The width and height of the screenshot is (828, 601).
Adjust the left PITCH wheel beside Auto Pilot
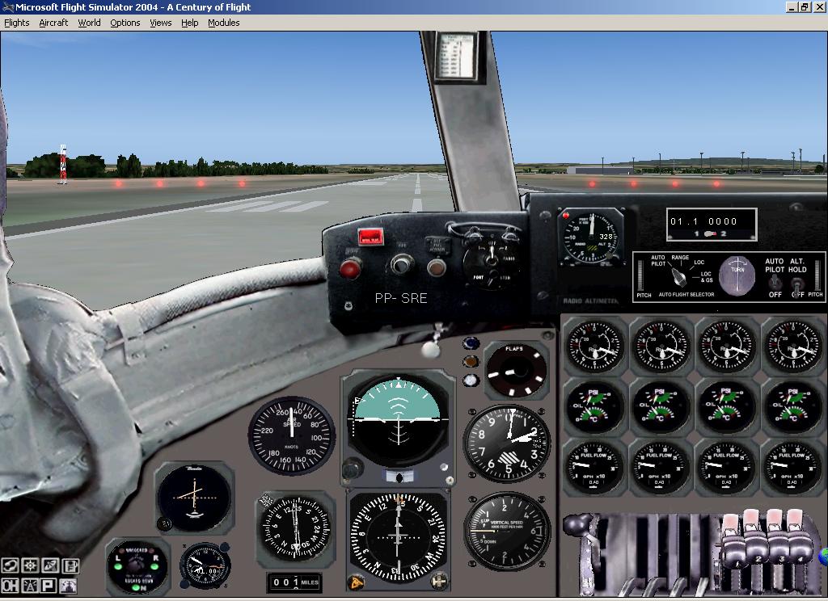pyautogui.click(x=640, y=275)
